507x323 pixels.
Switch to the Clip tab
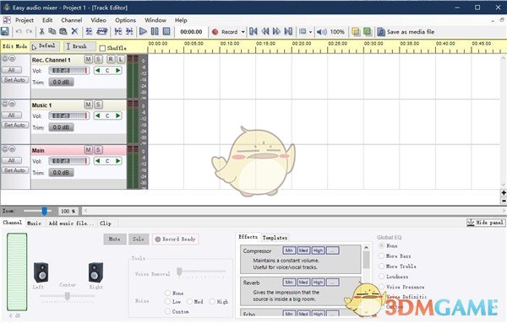pos(106,223)
